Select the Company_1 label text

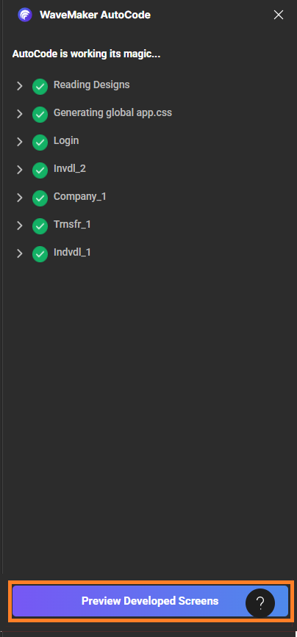[80, 197]
